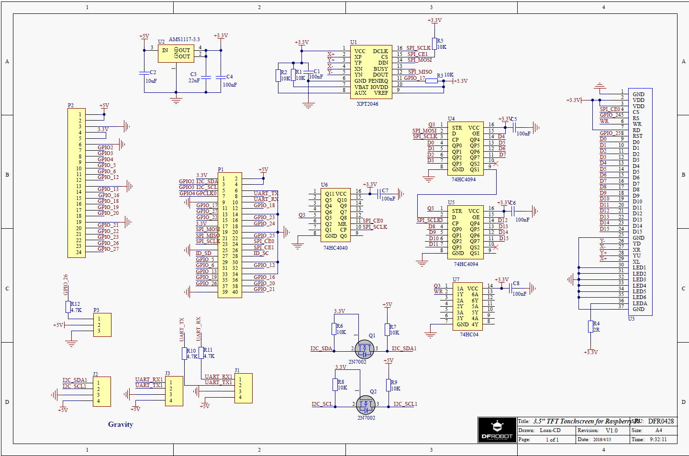Select capacitor C6 100nF beside U5

click(x=512, y=211)
